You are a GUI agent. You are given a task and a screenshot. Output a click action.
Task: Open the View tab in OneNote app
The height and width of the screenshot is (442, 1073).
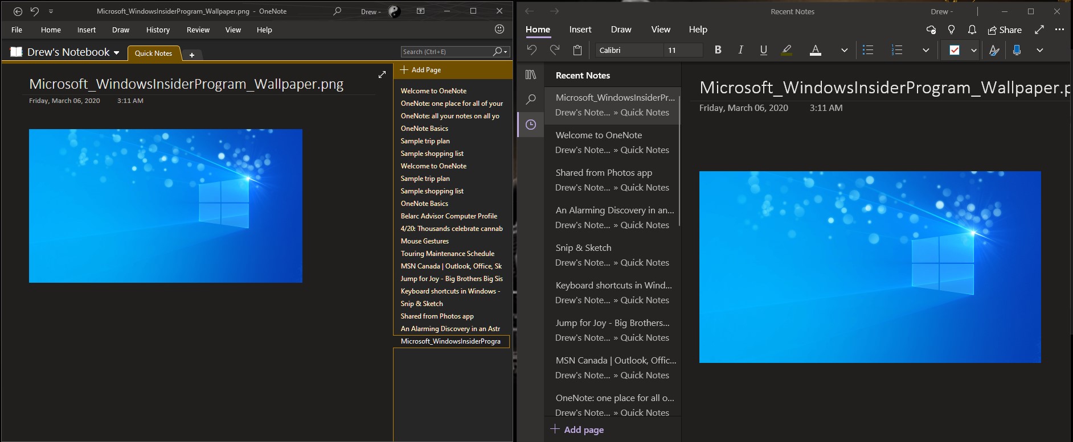point(661,30)
